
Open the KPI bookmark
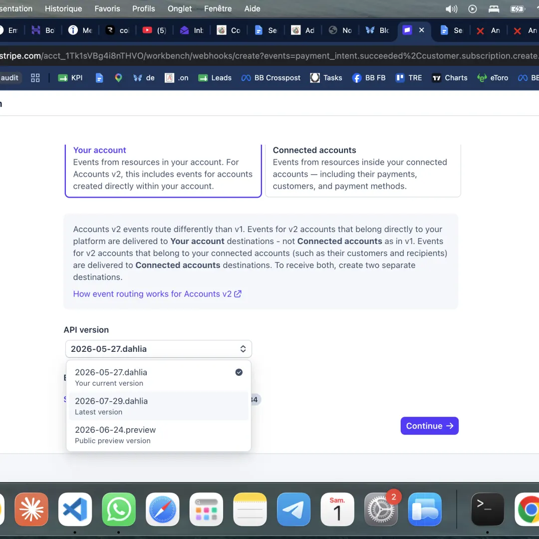70,78
